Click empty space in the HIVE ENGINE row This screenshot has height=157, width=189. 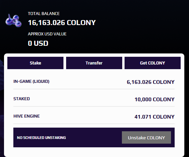click(87, 116)
